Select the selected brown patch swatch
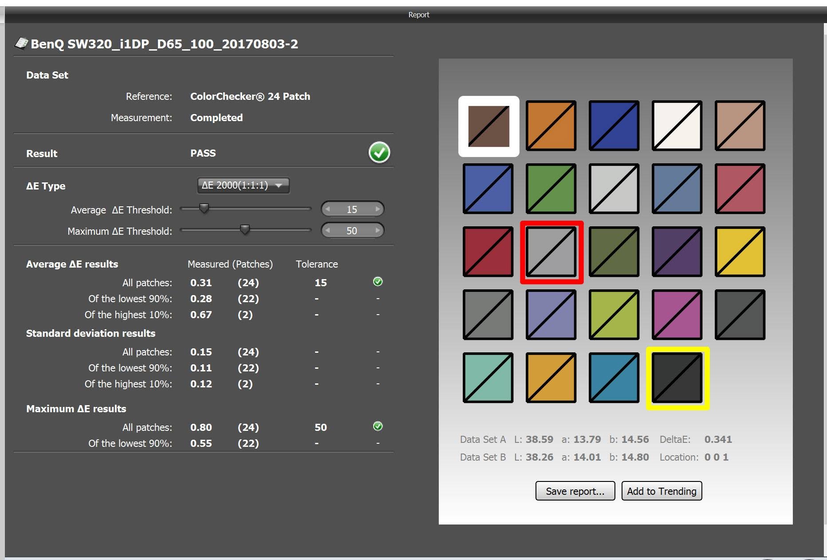Image resolution: width=827 pixels, height=560 pixels. point(488,126)
